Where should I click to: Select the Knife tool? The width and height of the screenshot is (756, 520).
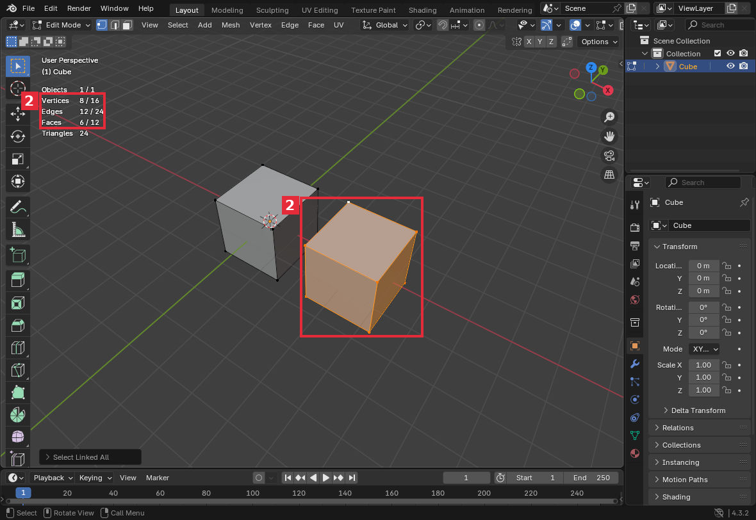click(18, 370)
